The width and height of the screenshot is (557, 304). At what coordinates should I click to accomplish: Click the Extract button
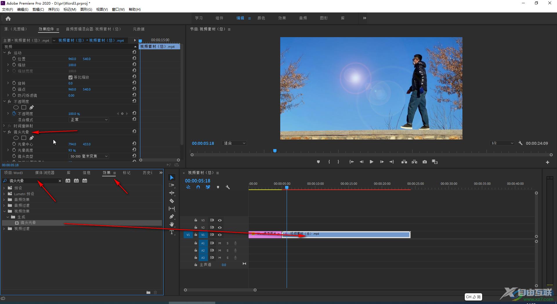414,162
